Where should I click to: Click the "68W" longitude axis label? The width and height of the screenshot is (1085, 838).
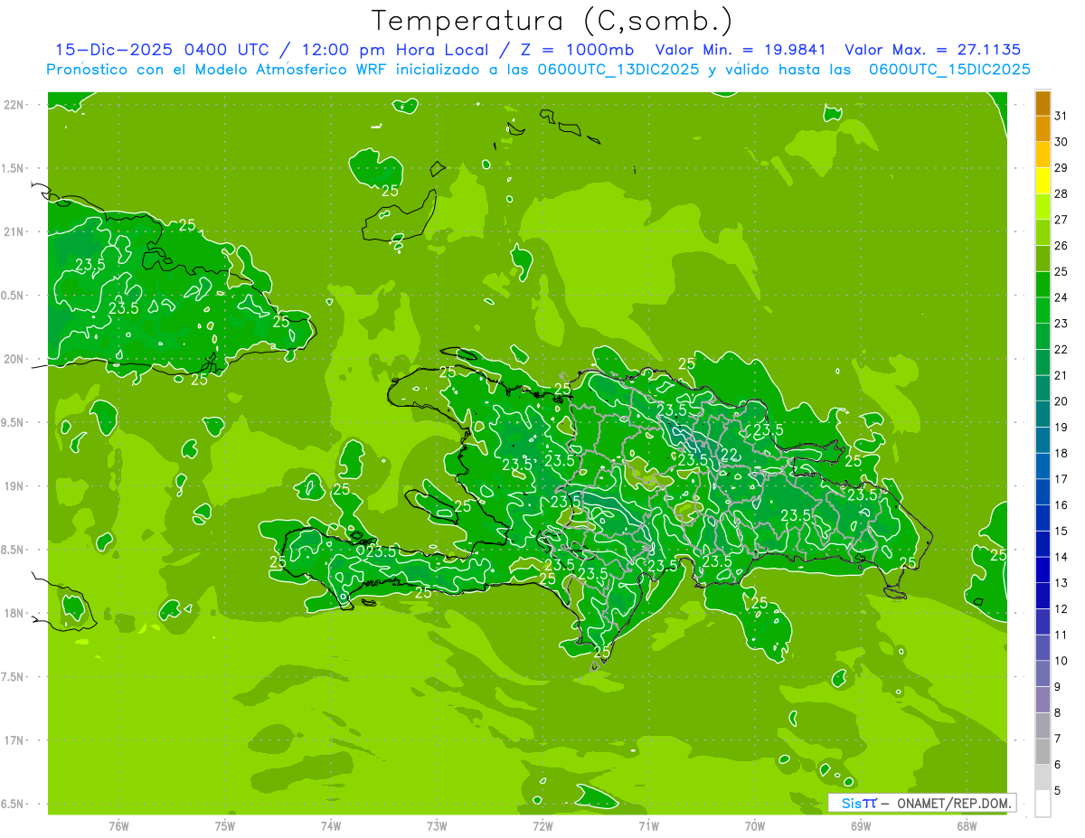967,826
